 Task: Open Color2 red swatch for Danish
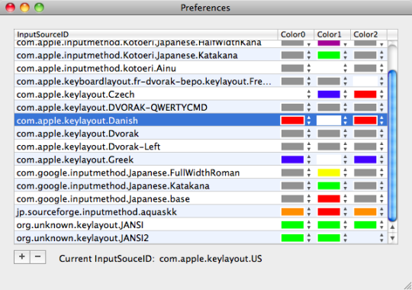(x=365, y=121)
